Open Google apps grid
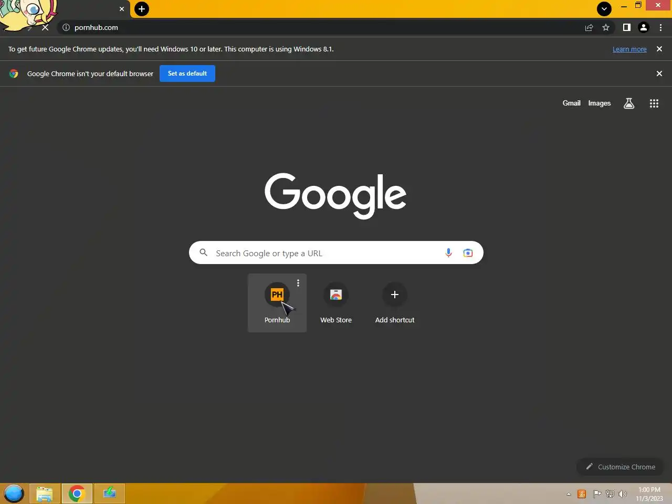Image resolution: width=672 pixels, height=504 pixels. [x=654, y=103]
